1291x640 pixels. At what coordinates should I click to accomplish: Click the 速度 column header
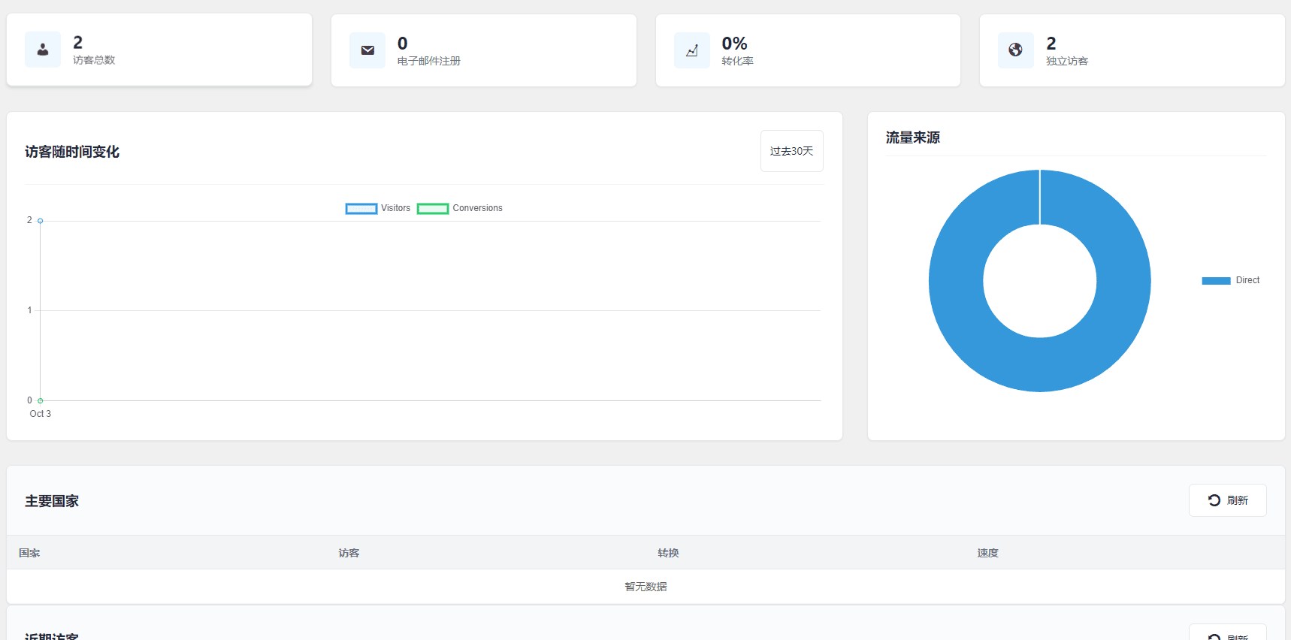coord(987,553)
